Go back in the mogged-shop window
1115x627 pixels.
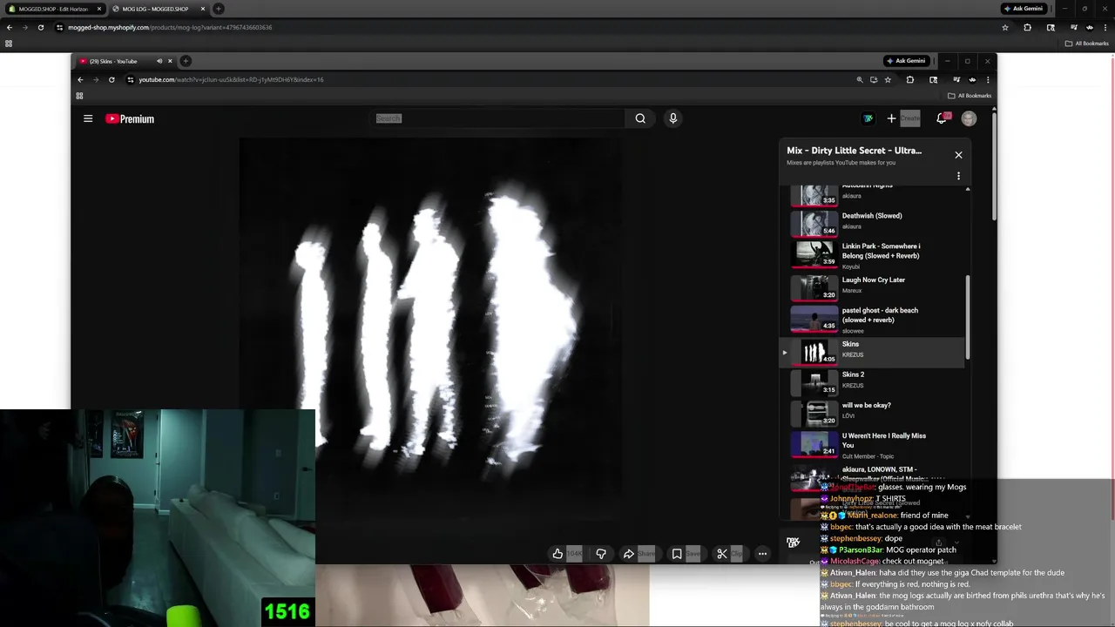coord(9,27)
